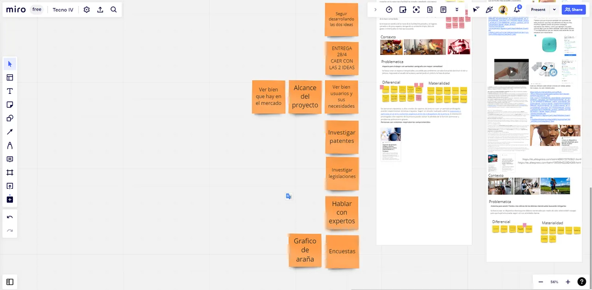Zoom out with the minus button

click(x=541, y=282)
